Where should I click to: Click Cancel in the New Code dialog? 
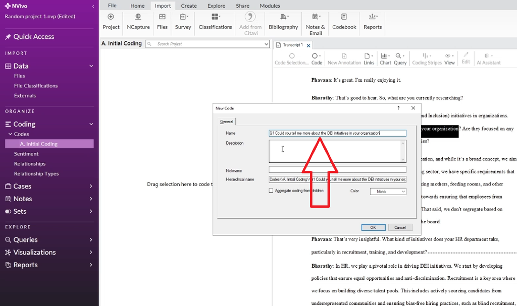[x=400, y=227]
